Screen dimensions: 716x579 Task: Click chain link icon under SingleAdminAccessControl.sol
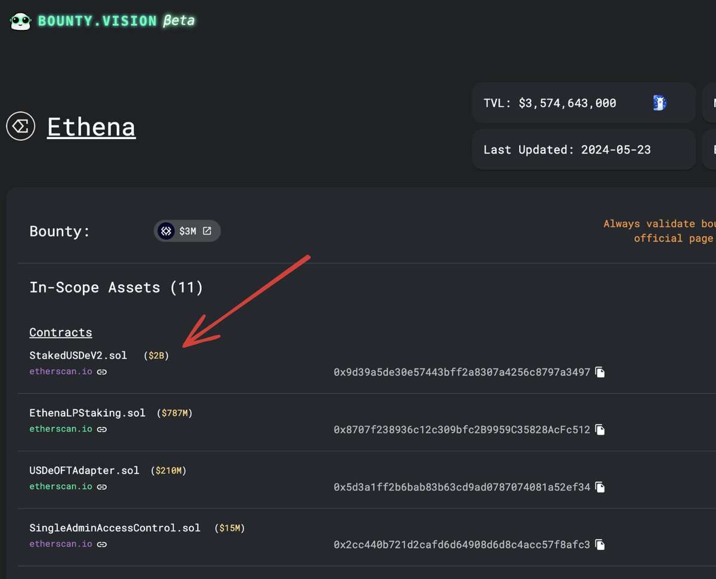(x=102, y=544)
